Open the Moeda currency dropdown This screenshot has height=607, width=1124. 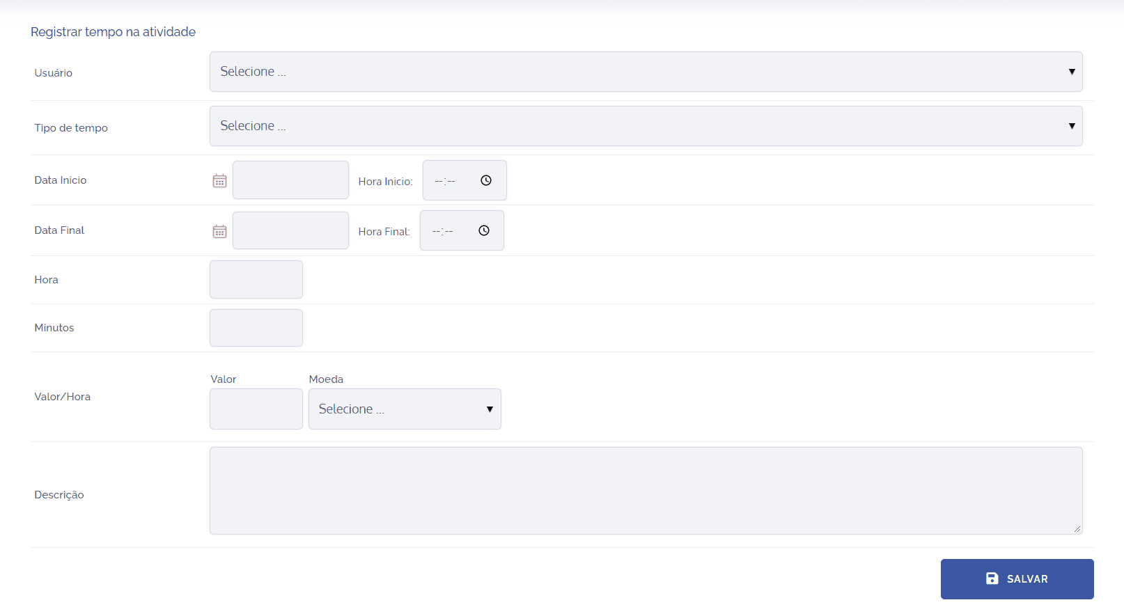point(405,409)
